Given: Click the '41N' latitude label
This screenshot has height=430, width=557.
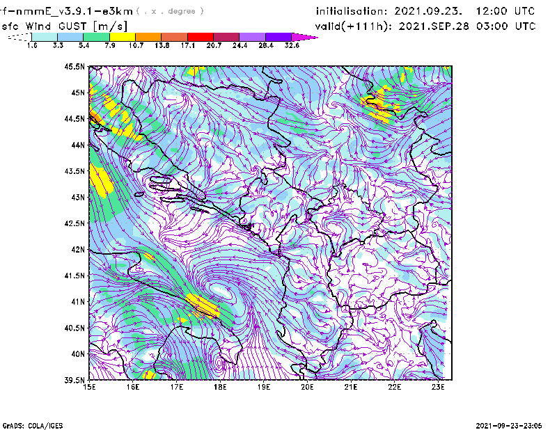Looking at the screenshot, I should coord(78,302).
